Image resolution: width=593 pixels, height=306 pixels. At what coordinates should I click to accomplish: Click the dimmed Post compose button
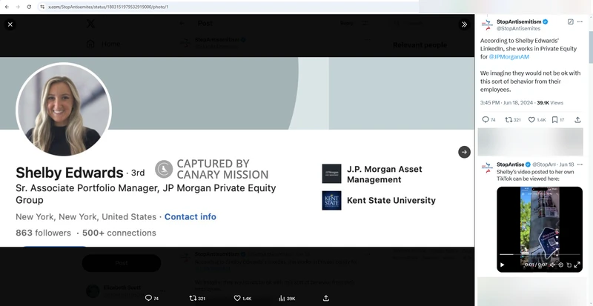pos(122,263)
